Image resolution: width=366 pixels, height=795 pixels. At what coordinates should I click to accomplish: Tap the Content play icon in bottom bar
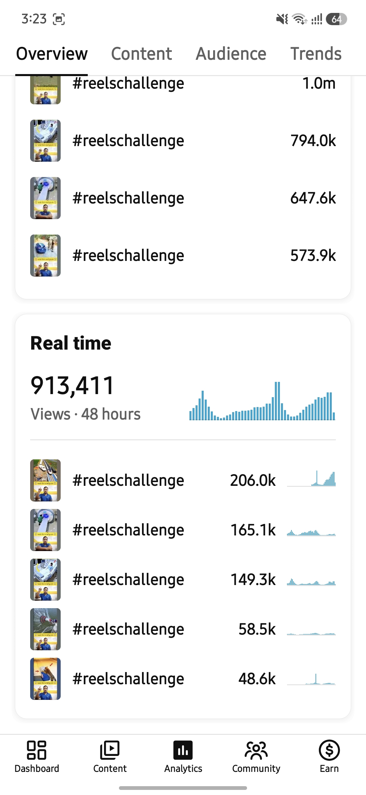tap(110, 750)
